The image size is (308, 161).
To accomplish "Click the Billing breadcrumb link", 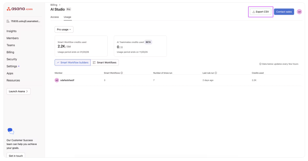I will tap(54, 5).
